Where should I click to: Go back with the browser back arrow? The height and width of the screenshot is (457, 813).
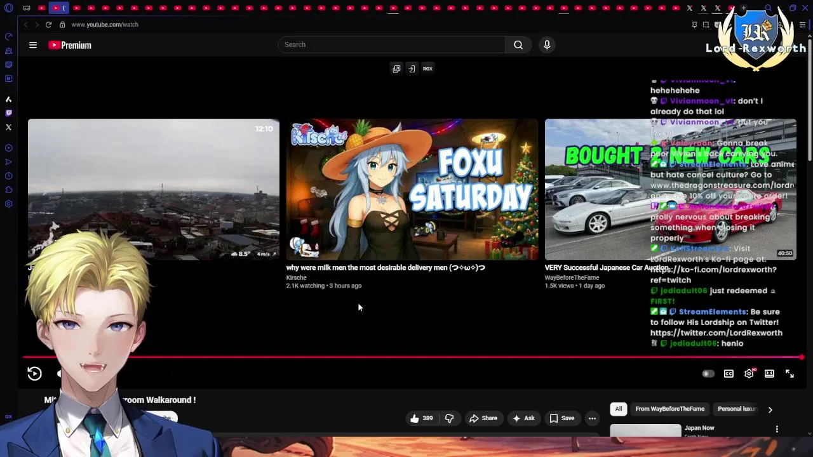(25, 25)
